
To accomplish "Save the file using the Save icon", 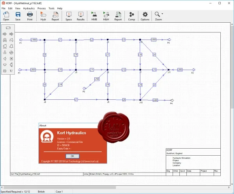I will click(18, 16).
